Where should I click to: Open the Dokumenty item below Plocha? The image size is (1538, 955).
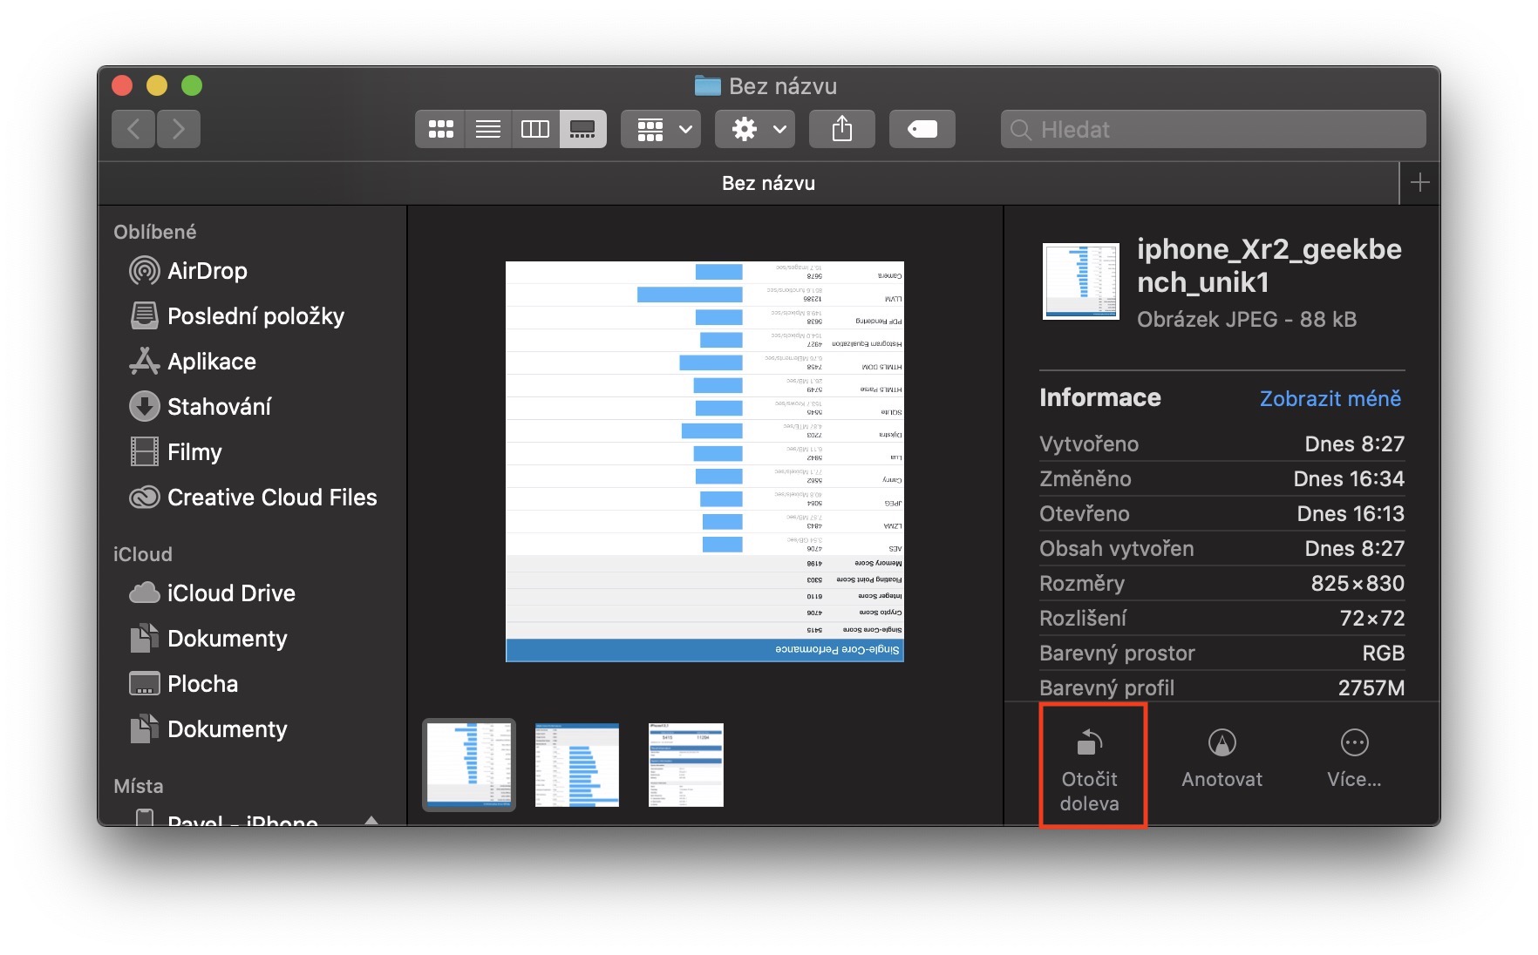(208, 729)
